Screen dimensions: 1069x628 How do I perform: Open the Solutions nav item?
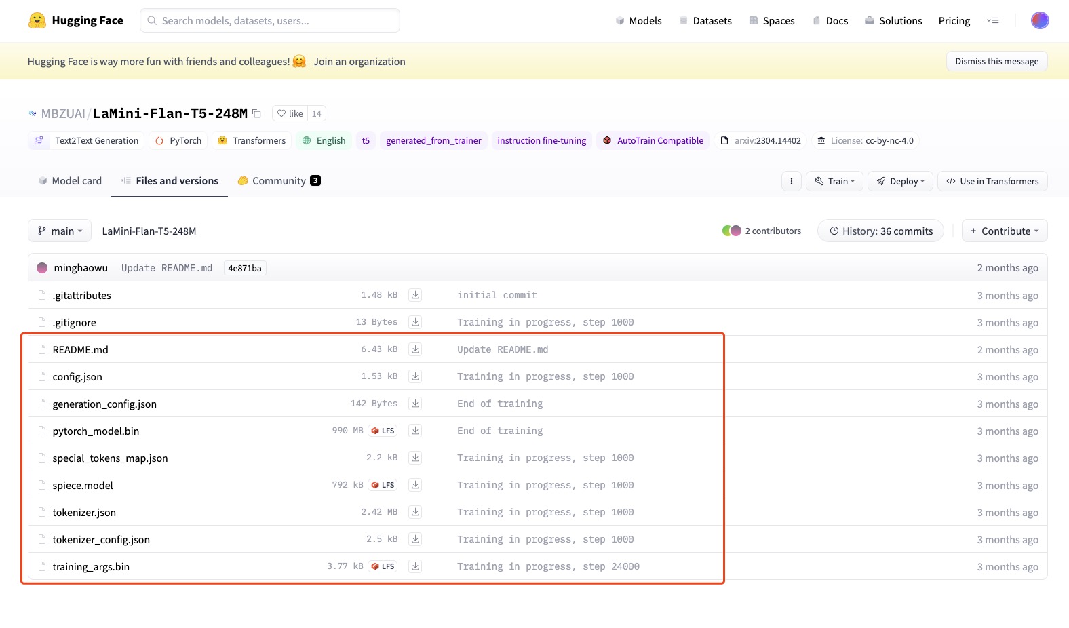click(893, 21)
